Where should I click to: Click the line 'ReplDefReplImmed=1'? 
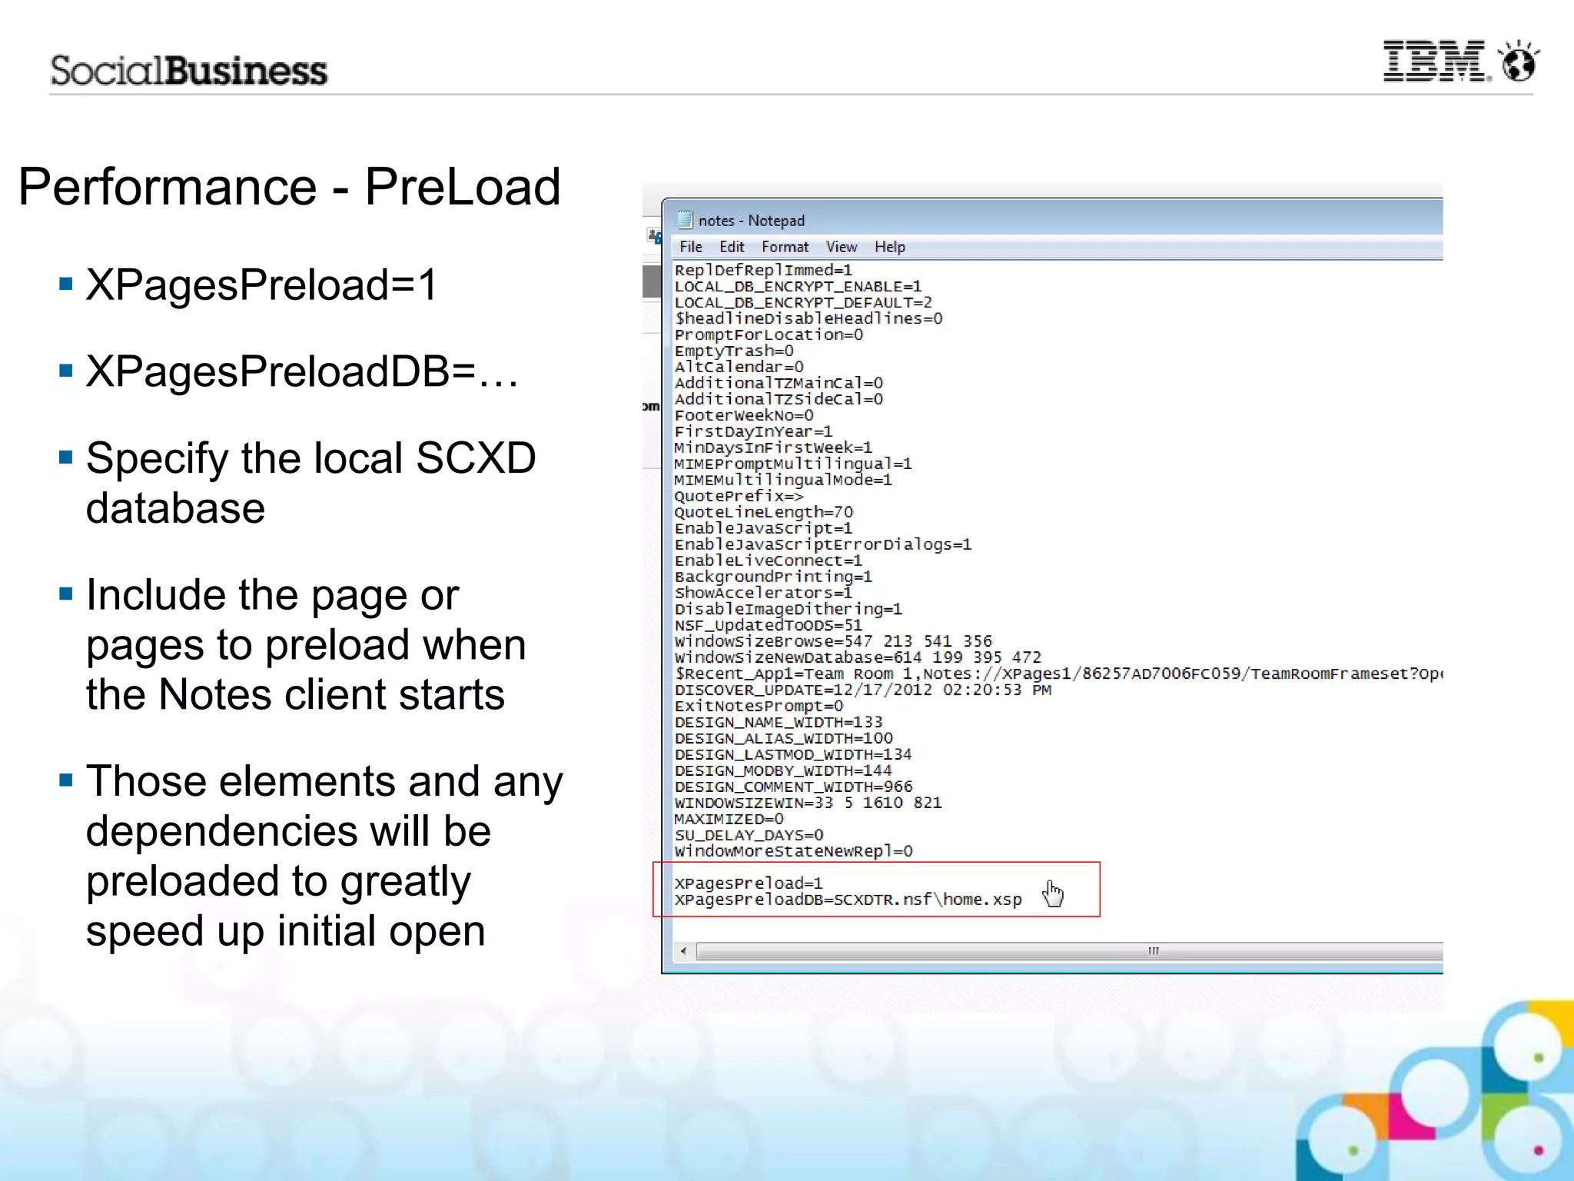point(763,270)
